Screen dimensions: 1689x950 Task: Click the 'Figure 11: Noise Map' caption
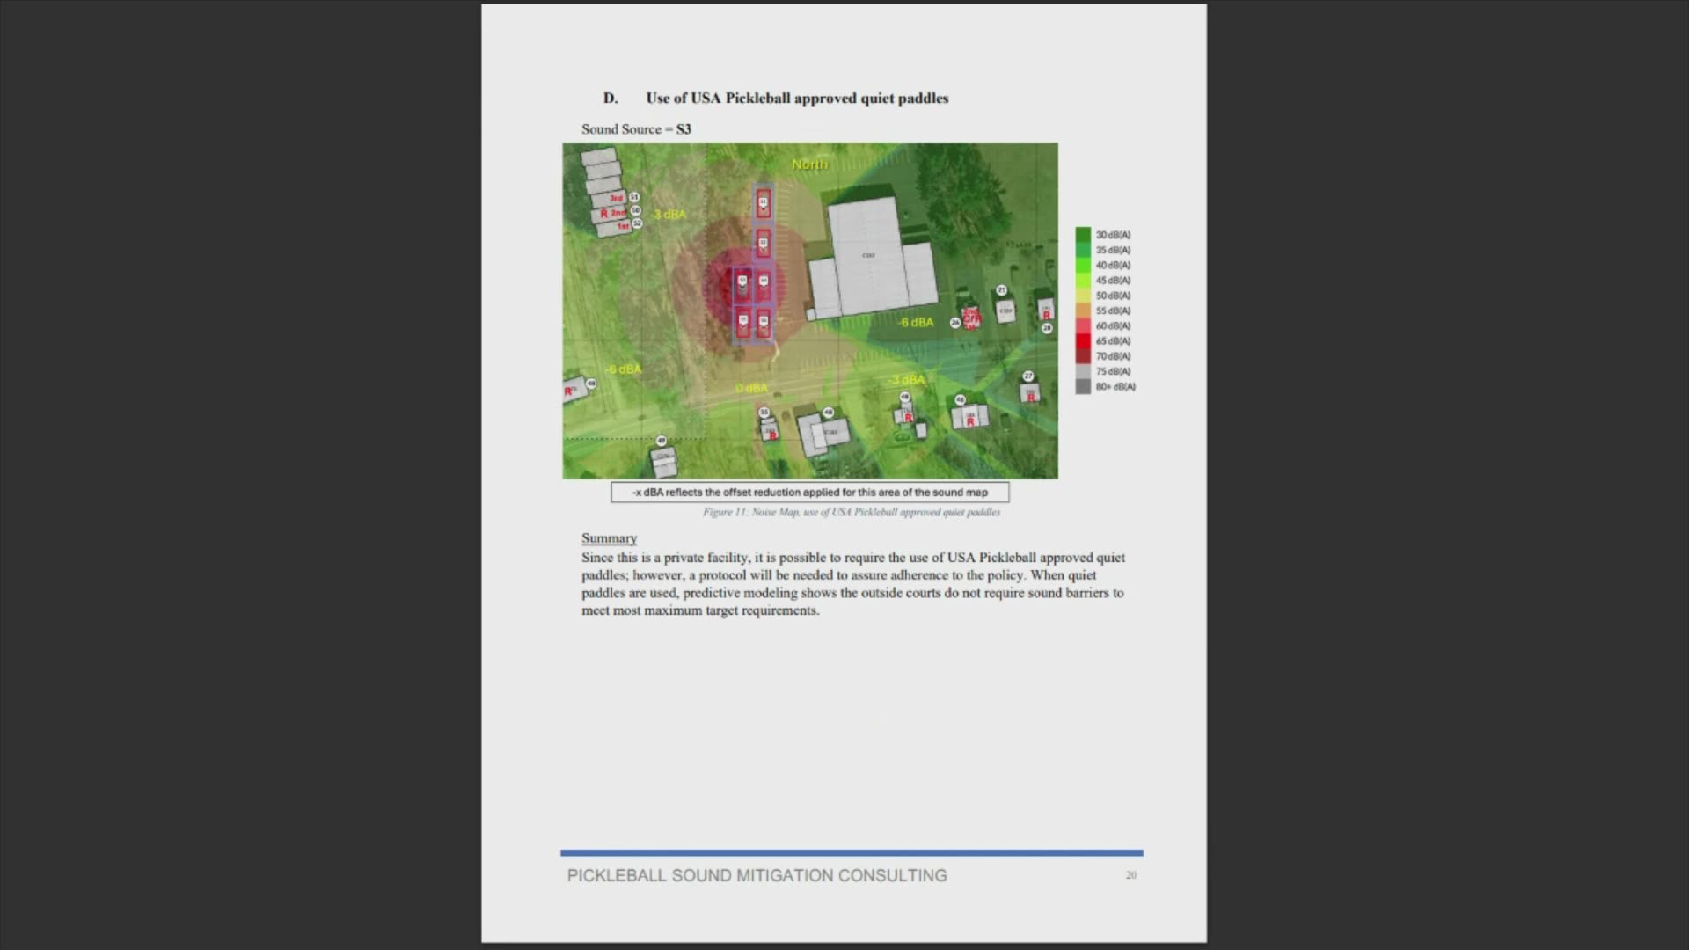851,512
